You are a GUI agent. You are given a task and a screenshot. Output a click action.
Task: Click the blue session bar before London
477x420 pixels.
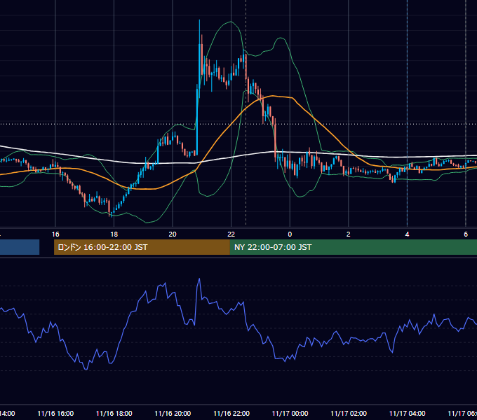tap(20, 247)
